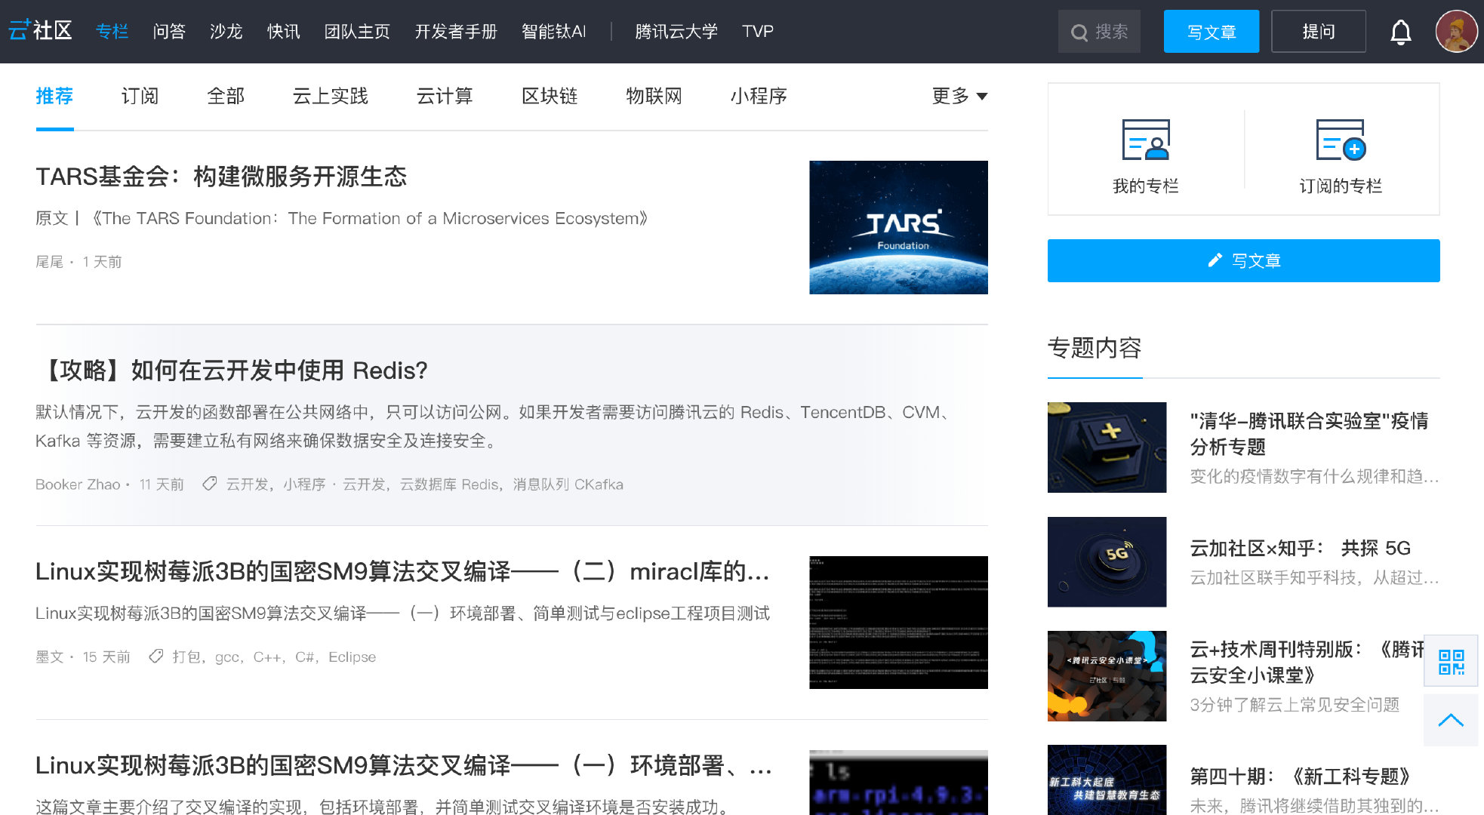Click the QR code floating icon
1484x815 pixels.
point(1451,662)
